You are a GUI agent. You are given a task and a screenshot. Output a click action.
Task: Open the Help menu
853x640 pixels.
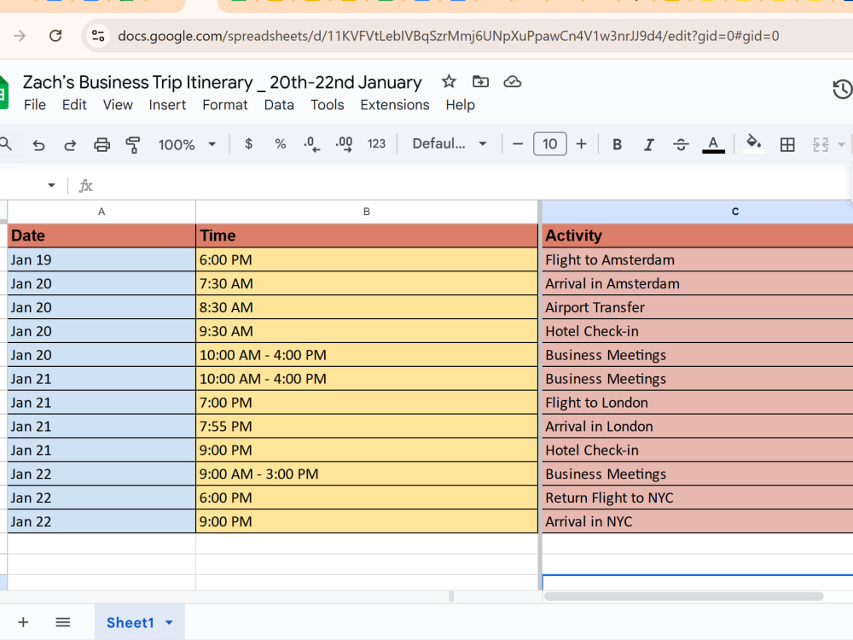click(x=461, y=105)
